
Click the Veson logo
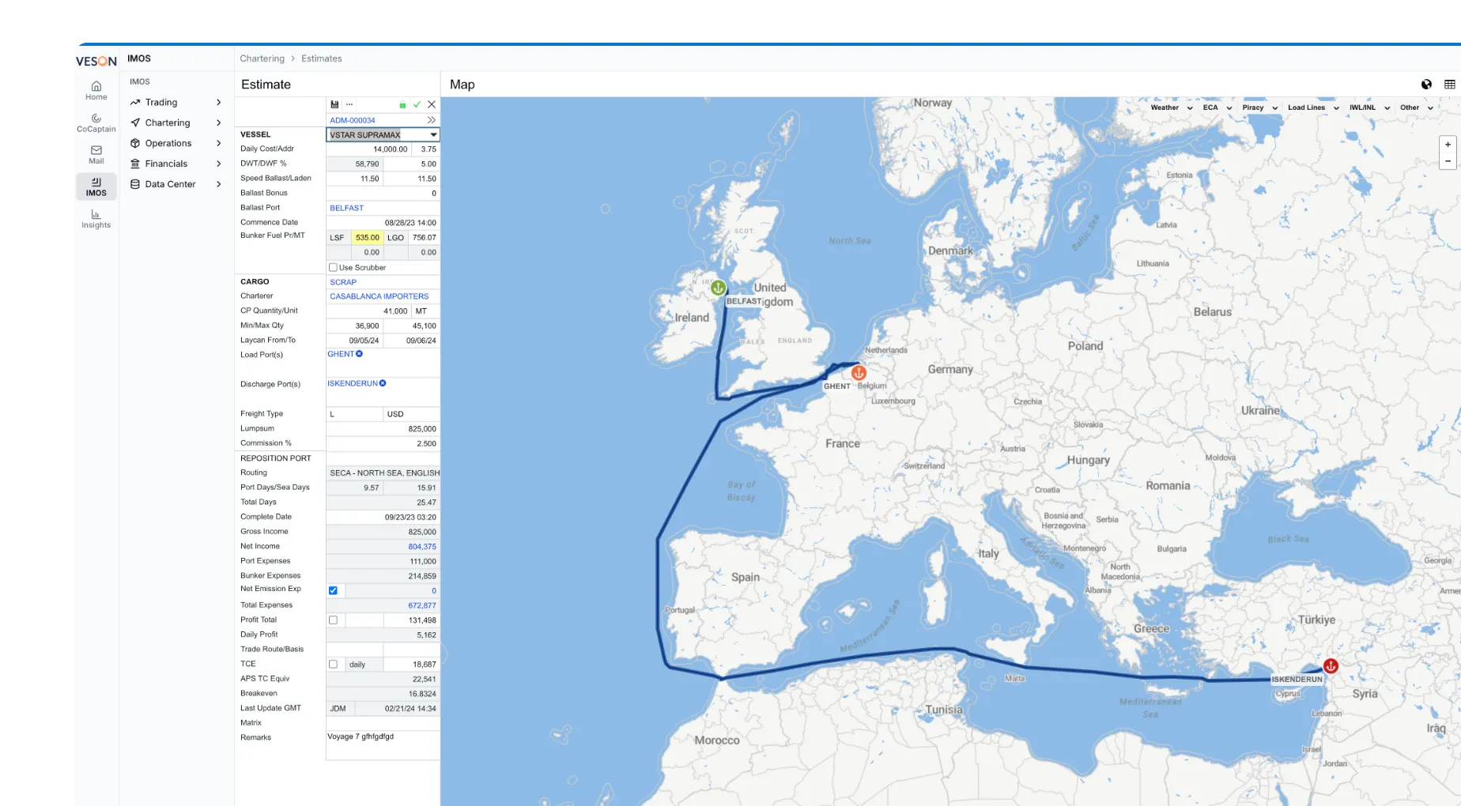tap(96, 61)
